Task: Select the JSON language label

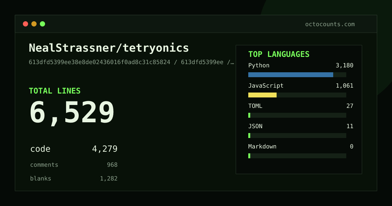Action: coord(255,126)
